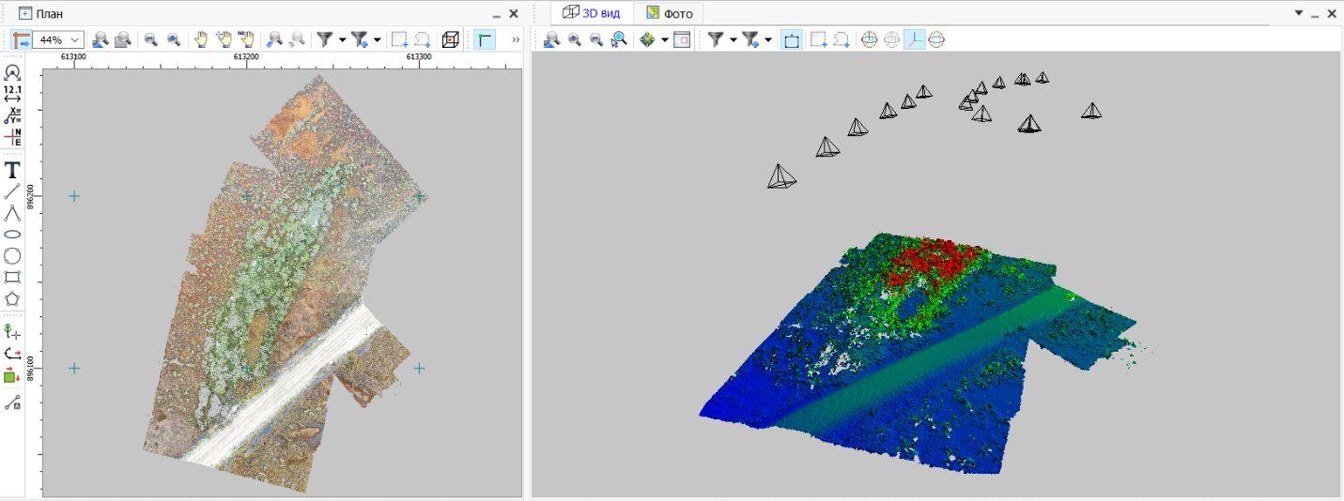Screen dimensions: 1344x501
Task: Click the distance measurement tool
Action: (12, 94)
